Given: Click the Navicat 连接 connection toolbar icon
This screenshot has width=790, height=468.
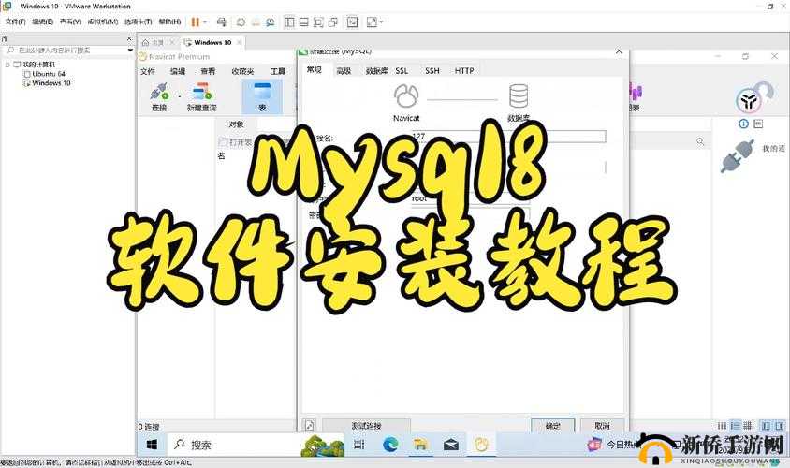Looking at the screenshot, I should [159, 97].
